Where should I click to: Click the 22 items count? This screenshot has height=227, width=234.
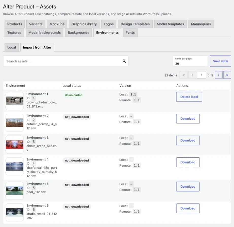pyautogui.click(x=171, y=75)
